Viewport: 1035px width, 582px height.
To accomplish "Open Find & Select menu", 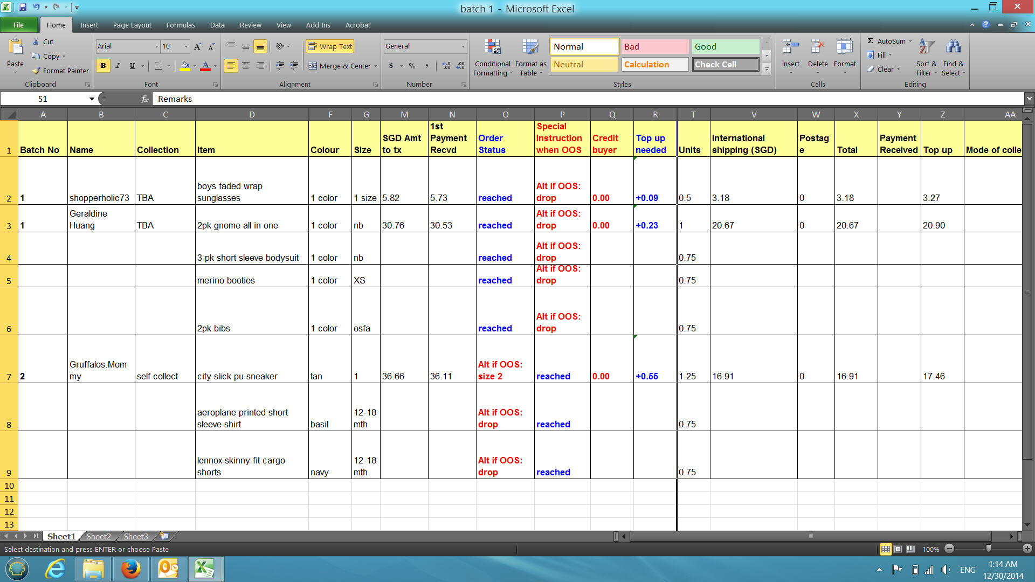I will point(953,58).
